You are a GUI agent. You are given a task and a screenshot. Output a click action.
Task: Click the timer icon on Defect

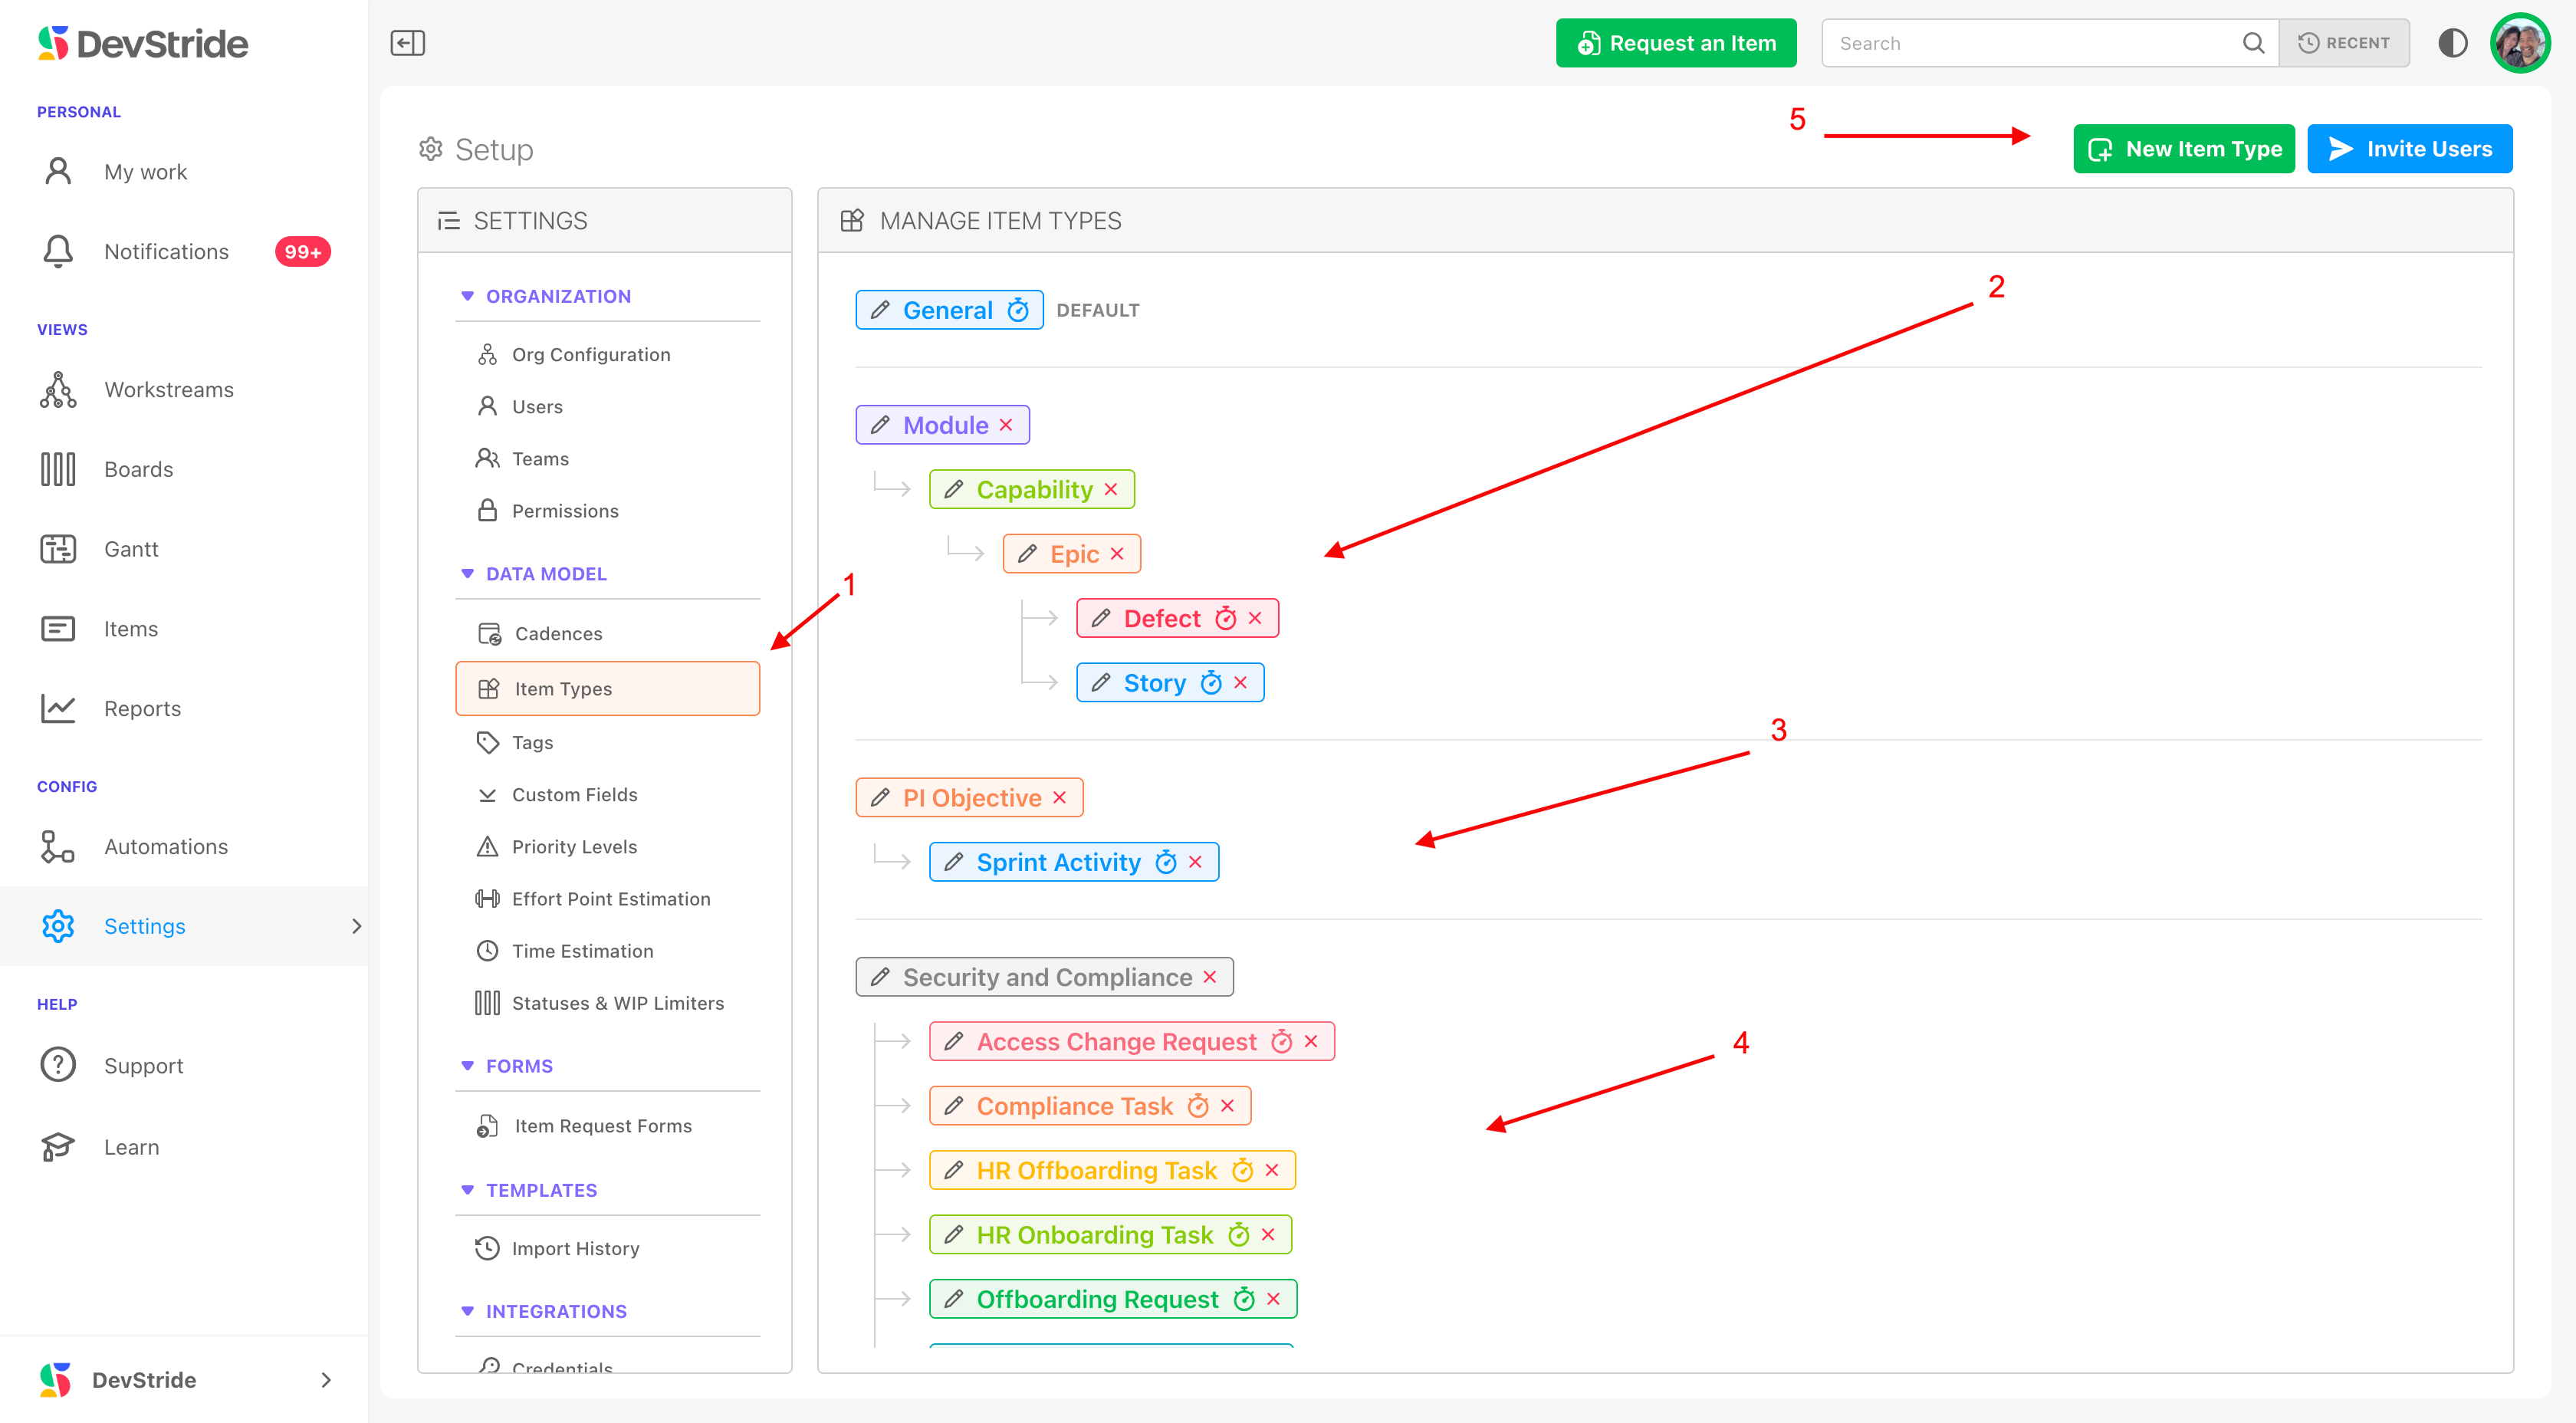click(x=1225, y=619)
